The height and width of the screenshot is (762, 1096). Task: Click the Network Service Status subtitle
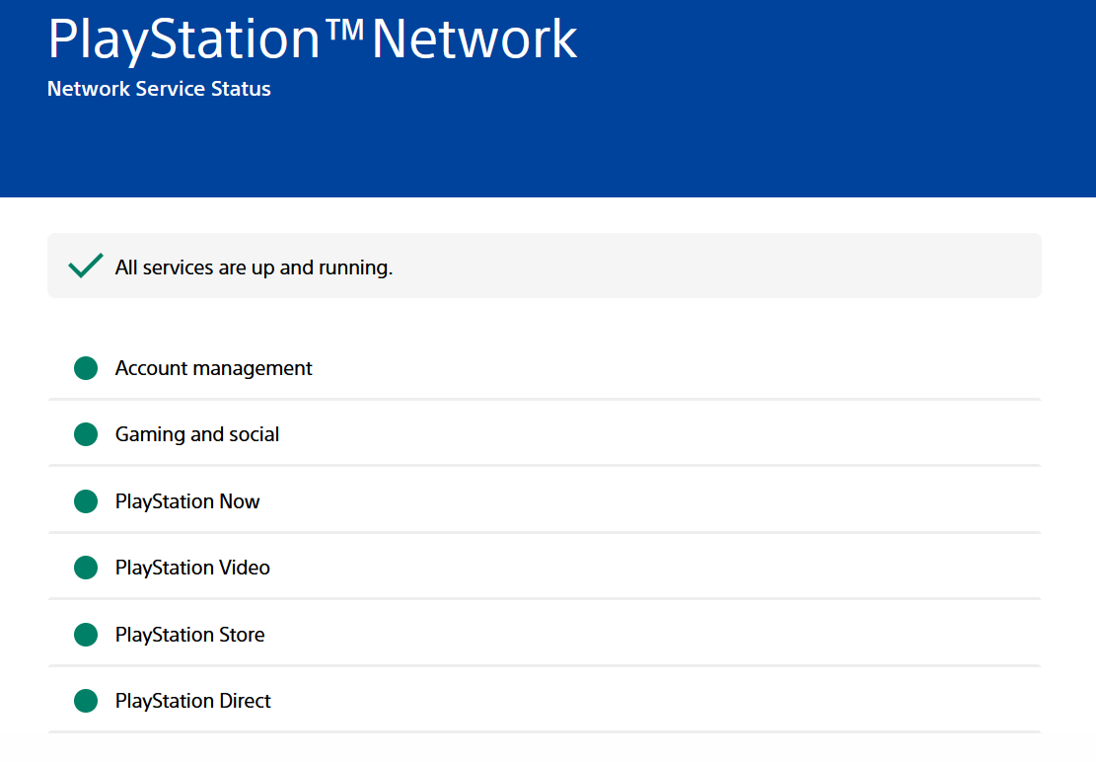click(x=159, y=89)
